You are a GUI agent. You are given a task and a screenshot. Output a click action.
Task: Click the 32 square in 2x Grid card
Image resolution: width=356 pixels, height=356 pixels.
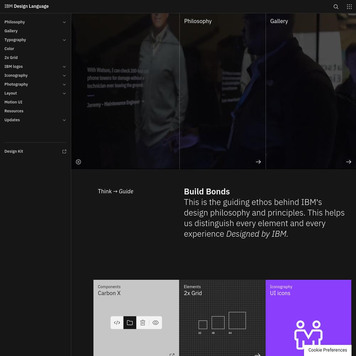click(203, 325)
